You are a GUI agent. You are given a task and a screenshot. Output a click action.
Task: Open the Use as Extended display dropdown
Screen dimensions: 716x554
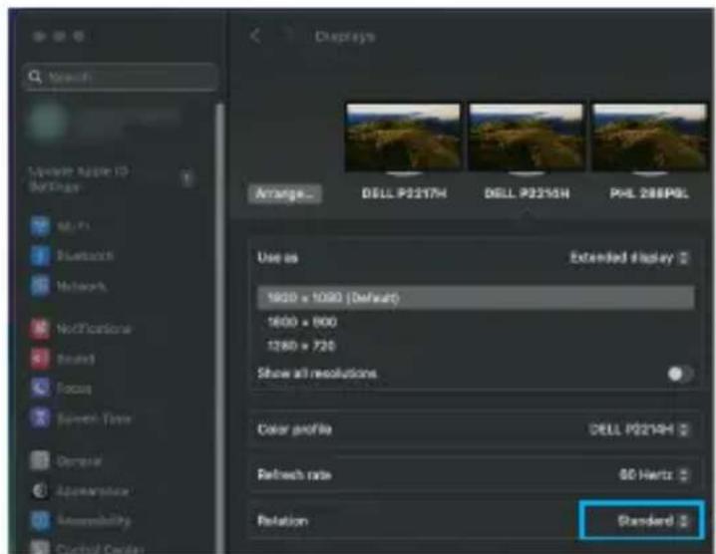coord(629,258)
